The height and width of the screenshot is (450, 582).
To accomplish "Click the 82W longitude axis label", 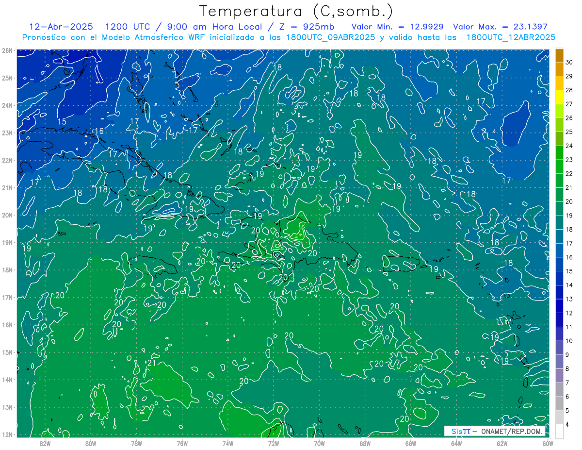I will pos(45,443).
